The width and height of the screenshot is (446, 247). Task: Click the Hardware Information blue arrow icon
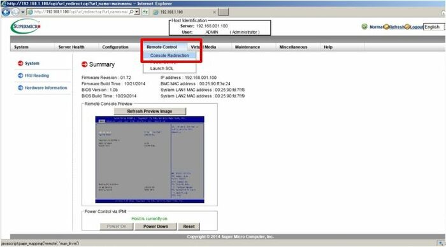tap(20, 88)
